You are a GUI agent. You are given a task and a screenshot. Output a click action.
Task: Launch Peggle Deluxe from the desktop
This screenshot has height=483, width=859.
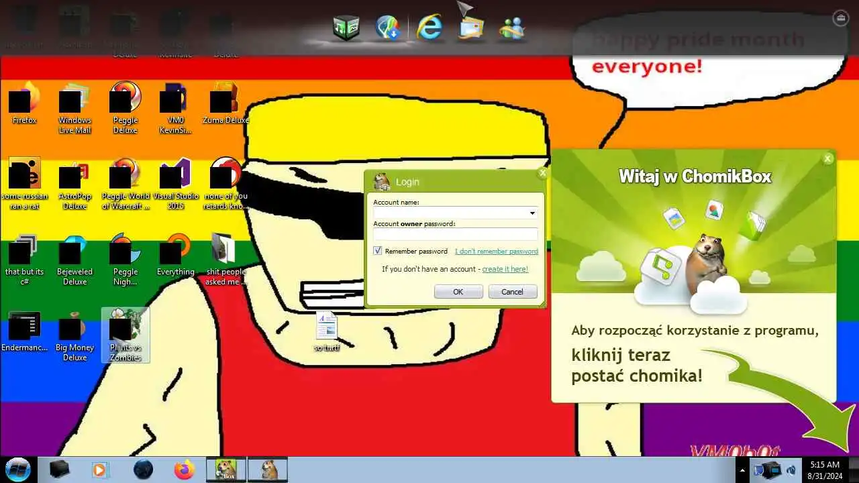[x=125, y=107]
